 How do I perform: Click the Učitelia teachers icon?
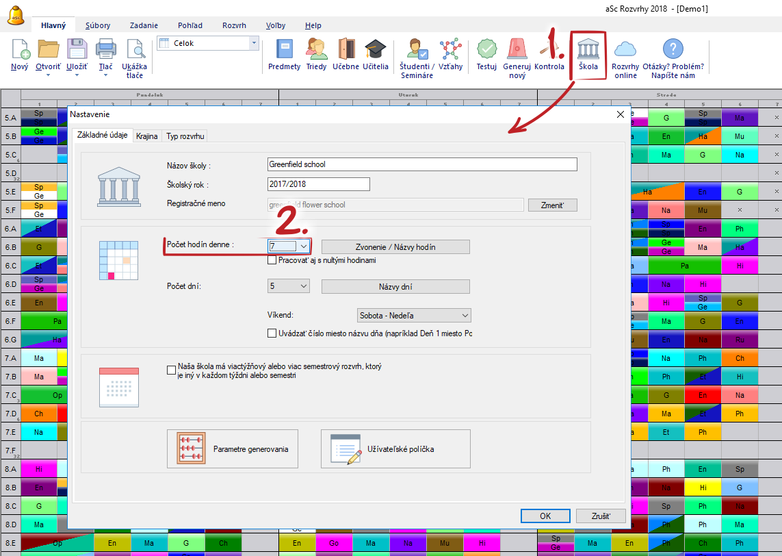(x=375, y=50)
